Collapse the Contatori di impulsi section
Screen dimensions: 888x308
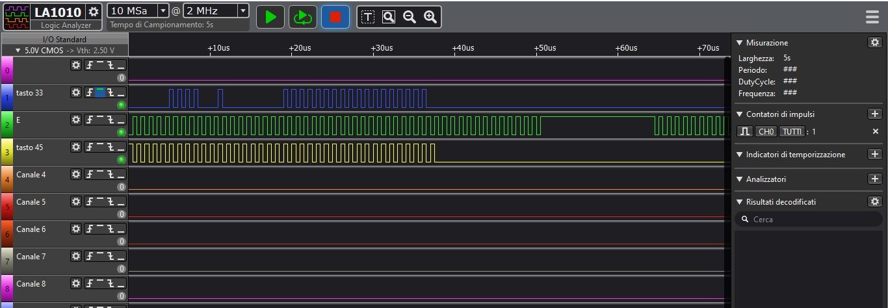pos(739,114)
